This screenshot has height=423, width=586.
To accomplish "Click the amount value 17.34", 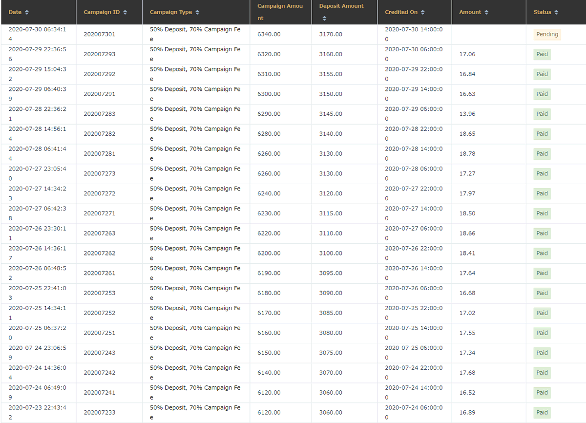I will coord(467,353).
